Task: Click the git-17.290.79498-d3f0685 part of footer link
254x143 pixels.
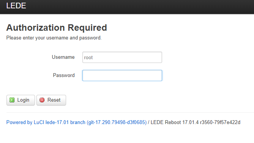Action: point(117,122)
